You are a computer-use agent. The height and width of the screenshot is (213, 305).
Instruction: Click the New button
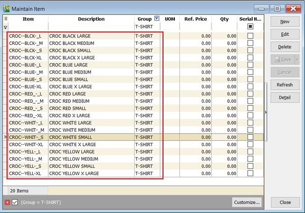[285, 21]
